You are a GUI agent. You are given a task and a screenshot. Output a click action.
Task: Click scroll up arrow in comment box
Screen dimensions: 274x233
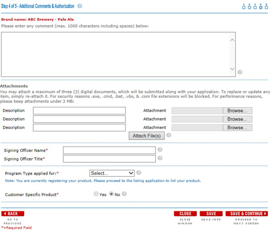tap(232, 40)
